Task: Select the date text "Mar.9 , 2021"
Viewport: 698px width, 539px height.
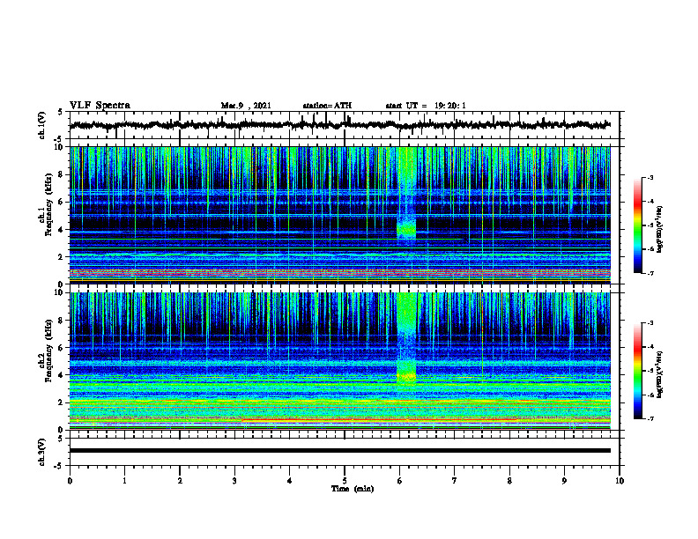Action: tap(246, 106)
